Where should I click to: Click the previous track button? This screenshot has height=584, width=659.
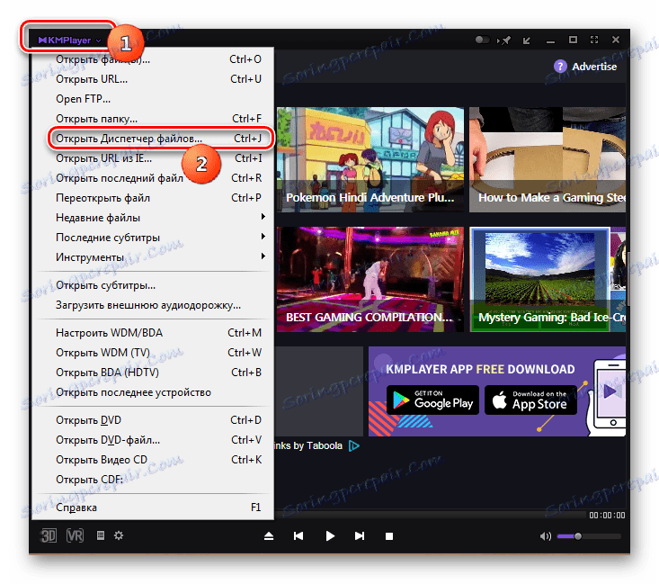[298, 536]
